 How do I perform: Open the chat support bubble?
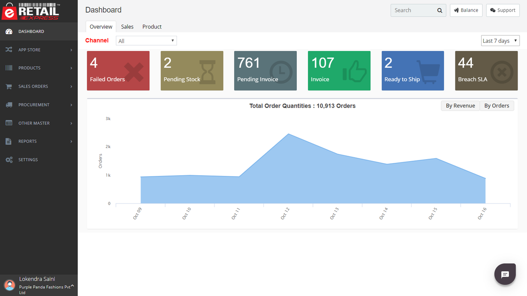point(505,274)
